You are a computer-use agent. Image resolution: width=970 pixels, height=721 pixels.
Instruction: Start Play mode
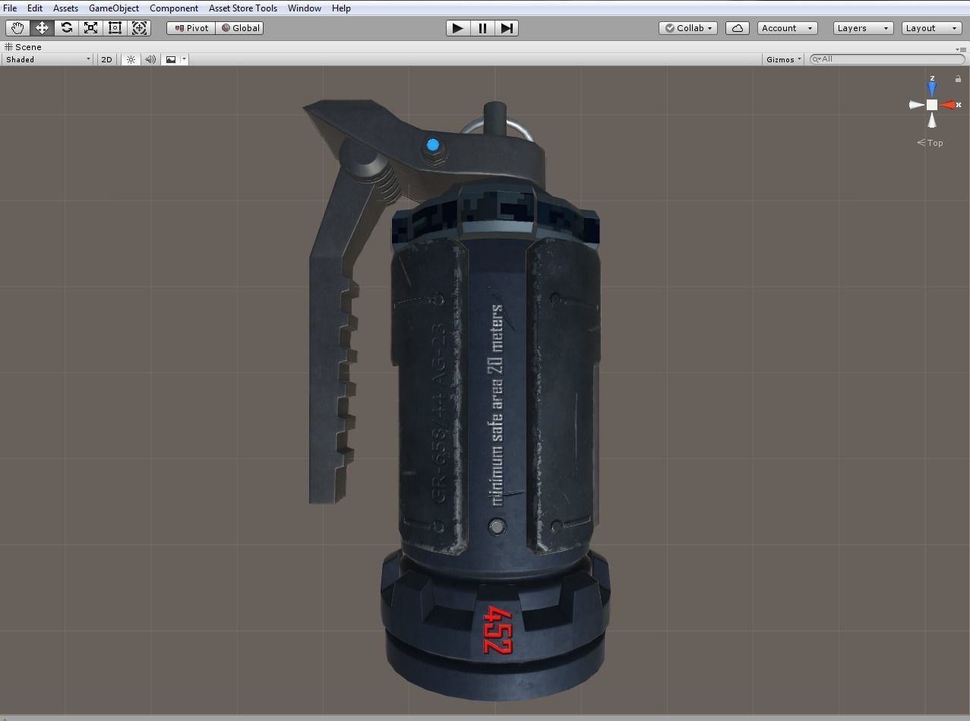tap(458, 28)
